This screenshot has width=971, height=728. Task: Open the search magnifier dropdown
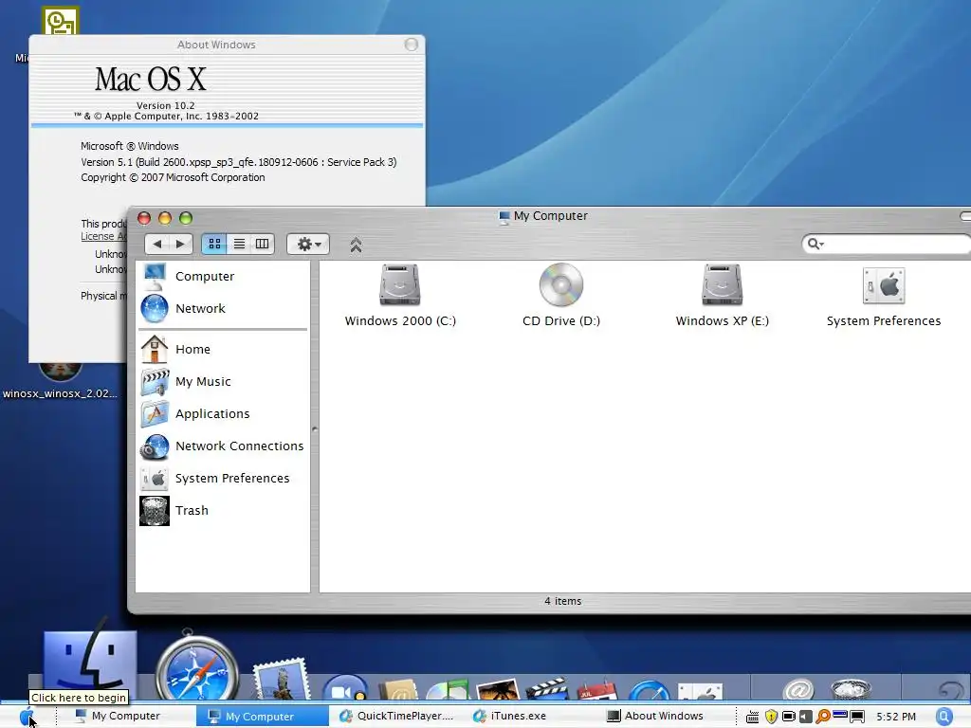coord(815,244)
